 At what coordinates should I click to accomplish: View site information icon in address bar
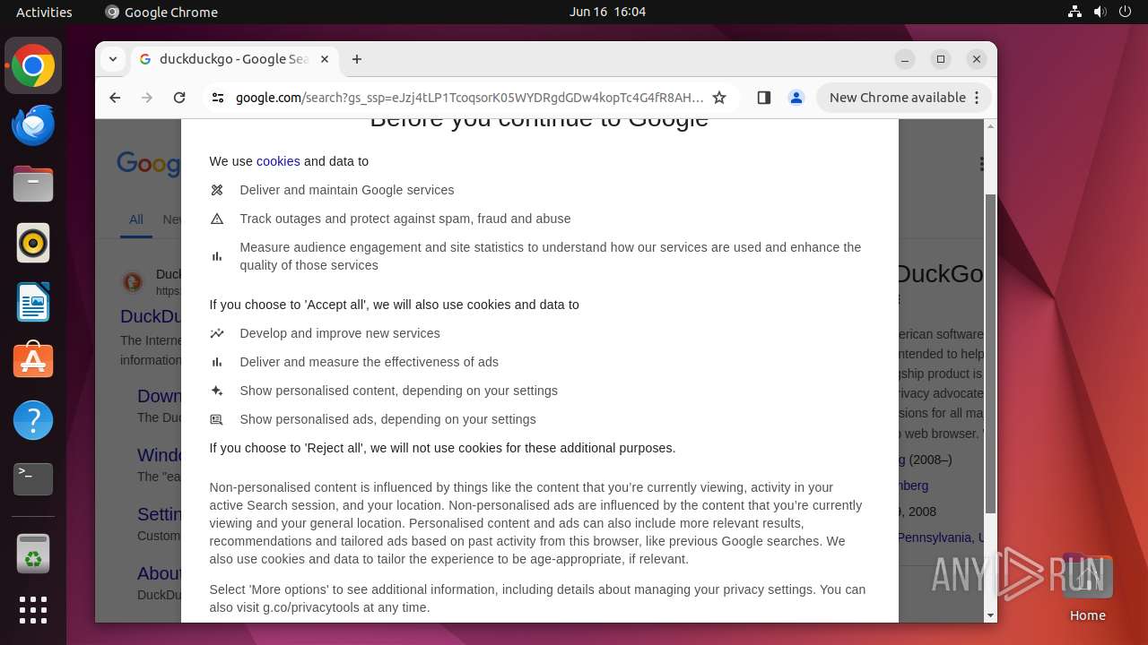coord(218,98)
